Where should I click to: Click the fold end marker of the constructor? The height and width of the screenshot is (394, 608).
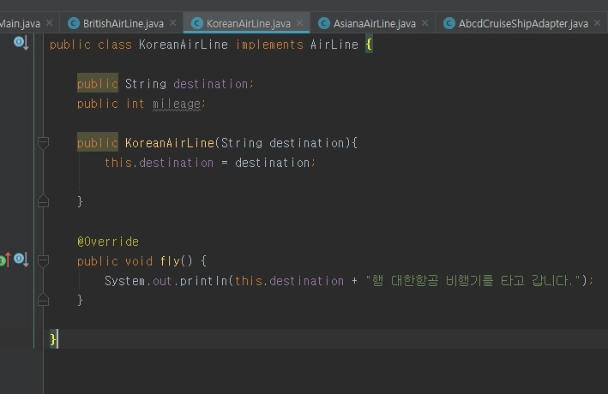point(43,200)
